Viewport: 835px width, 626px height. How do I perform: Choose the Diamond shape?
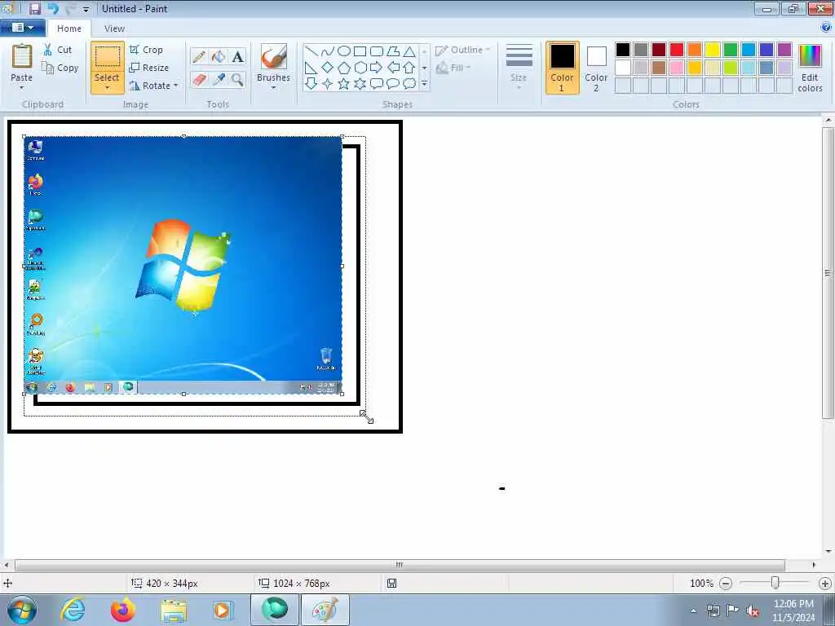click(328, 68)
